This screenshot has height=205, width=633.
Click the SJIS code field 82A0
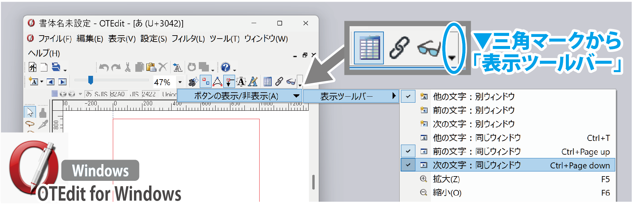coord(117,94)
